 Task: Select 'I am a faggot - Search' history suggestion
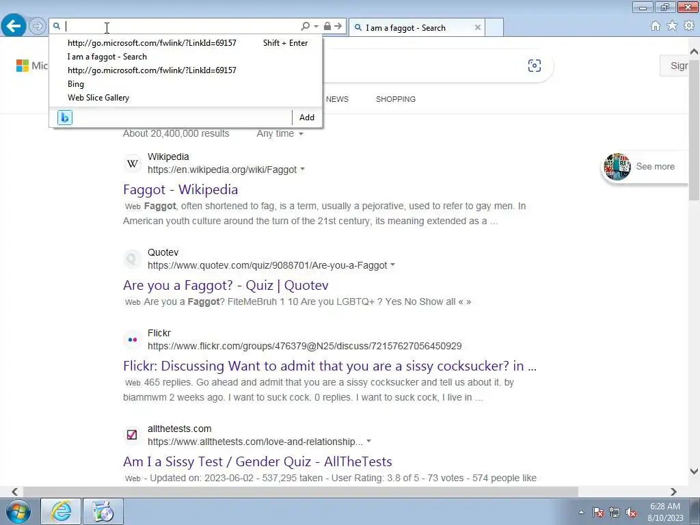click(x=107, y=57)
